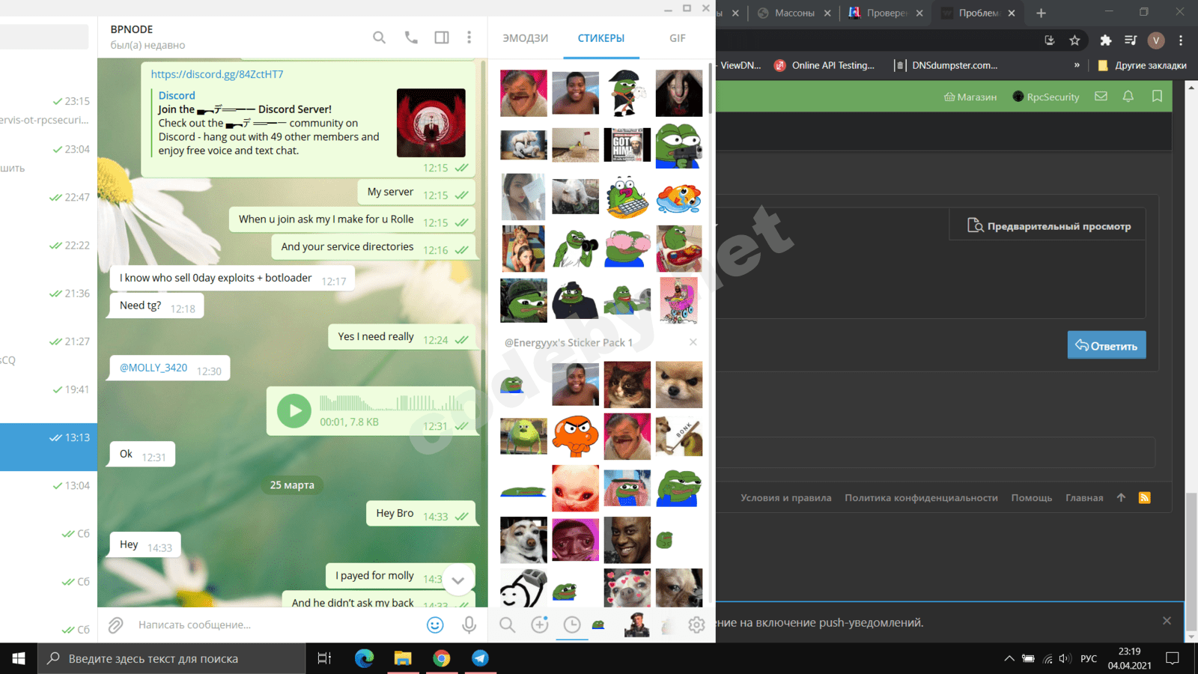
Task: Show recent stickers clock icon
Action: [572, 625]
